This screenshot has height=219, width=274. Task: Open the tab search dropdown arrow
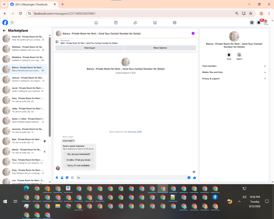pos(4,4)
